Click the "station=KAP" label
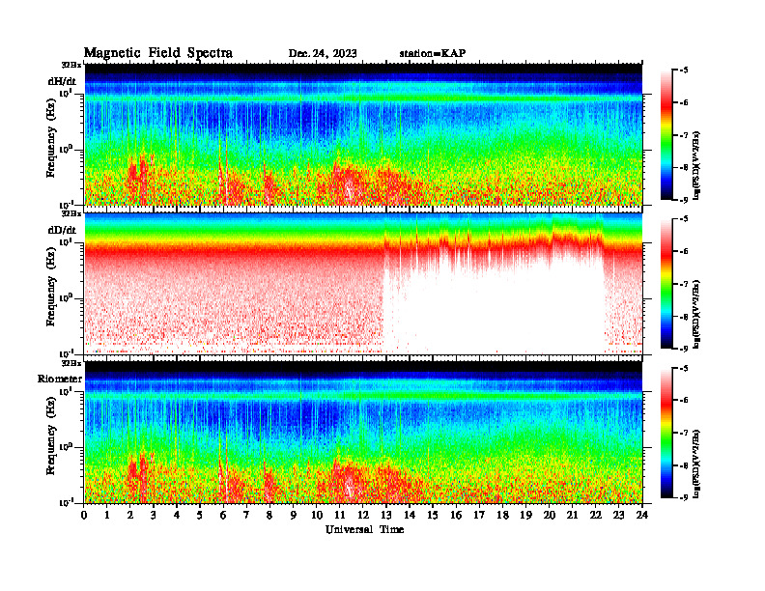The height and width of the screenshot is (591, 765). coord(433,53)
